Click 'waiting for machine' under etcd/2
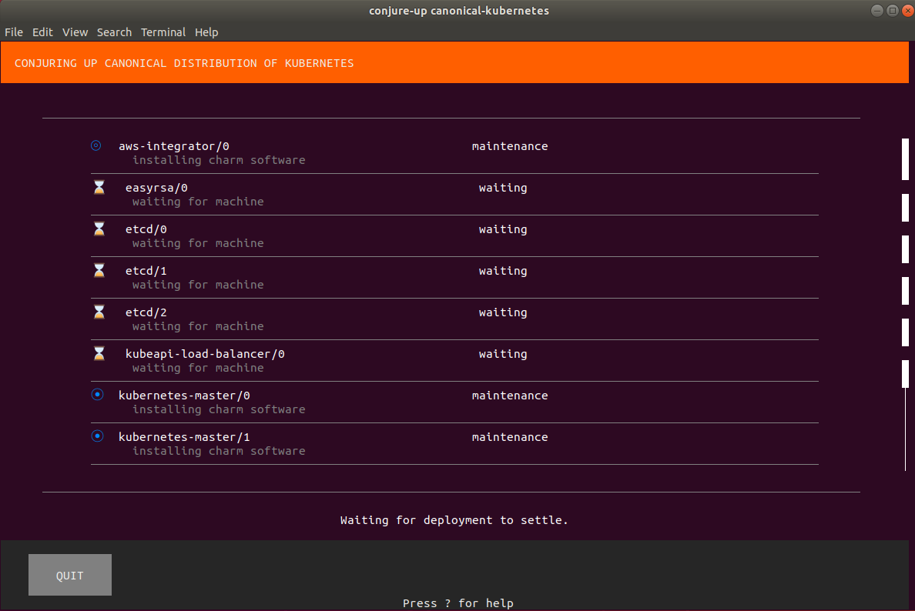Image resolution: width=915 pixels, height=611 pixels. [x=198, y=326]
